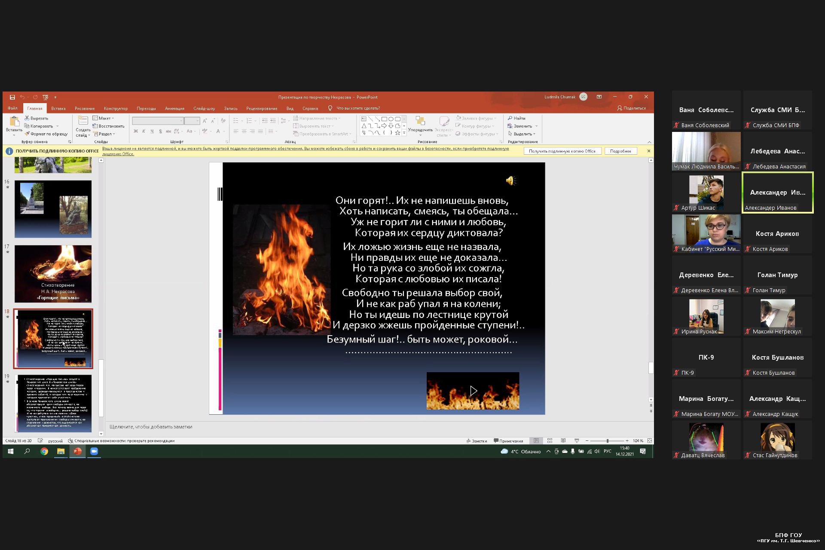Click the Вставить paste clipboard icon
The width and height of the screenshot is (825, 550).
coord(14,122)
